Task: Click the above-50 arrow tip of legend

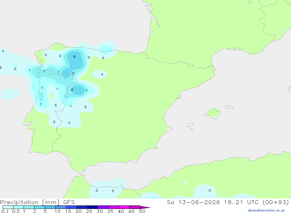Action: [x=145, y=207]
